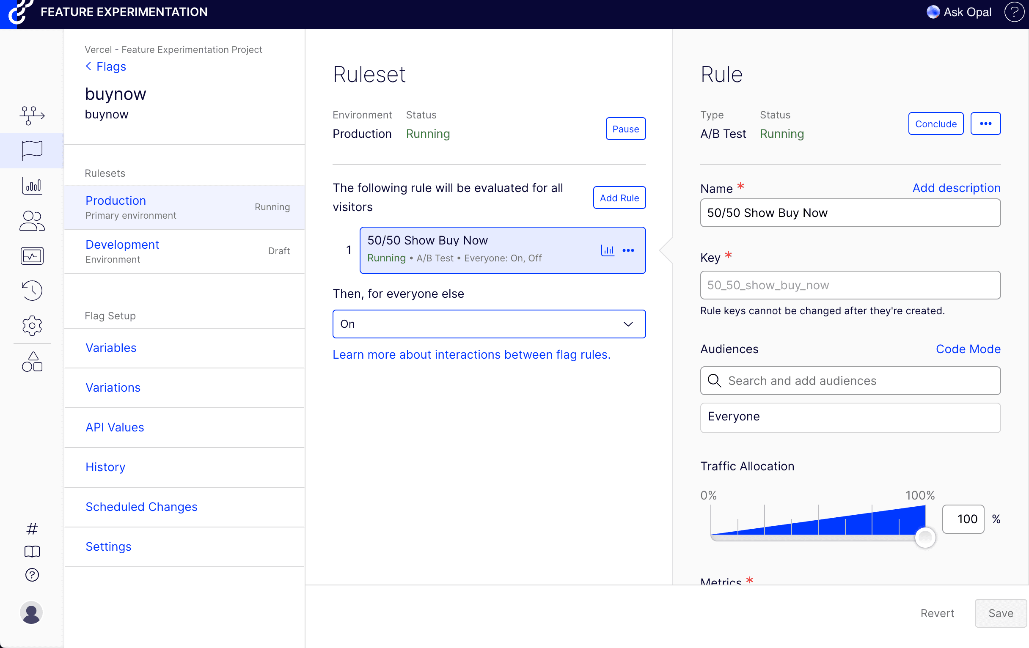Open the Reports bar chart icon
This screenshot has width=1029, height=648.
32,186
